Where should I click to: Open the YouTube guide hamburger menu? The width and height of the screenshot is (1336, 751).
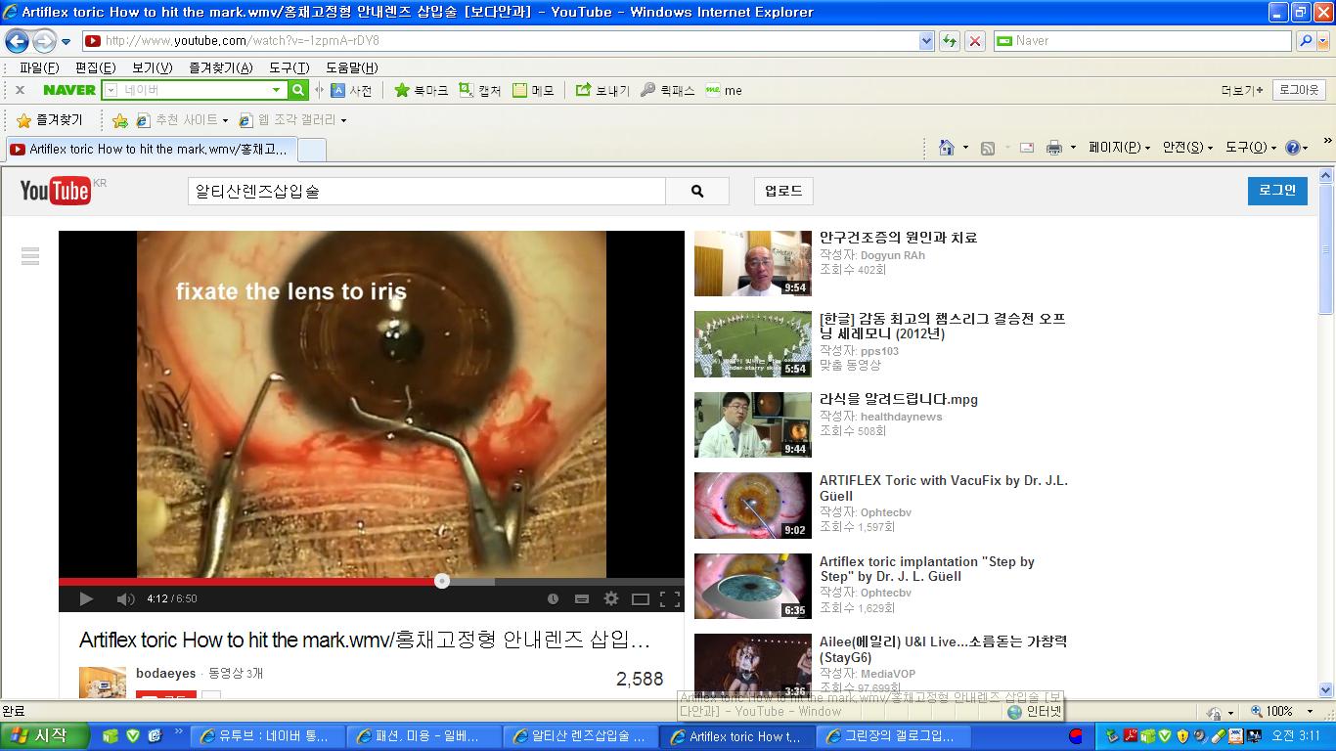(x=30, y=256)
